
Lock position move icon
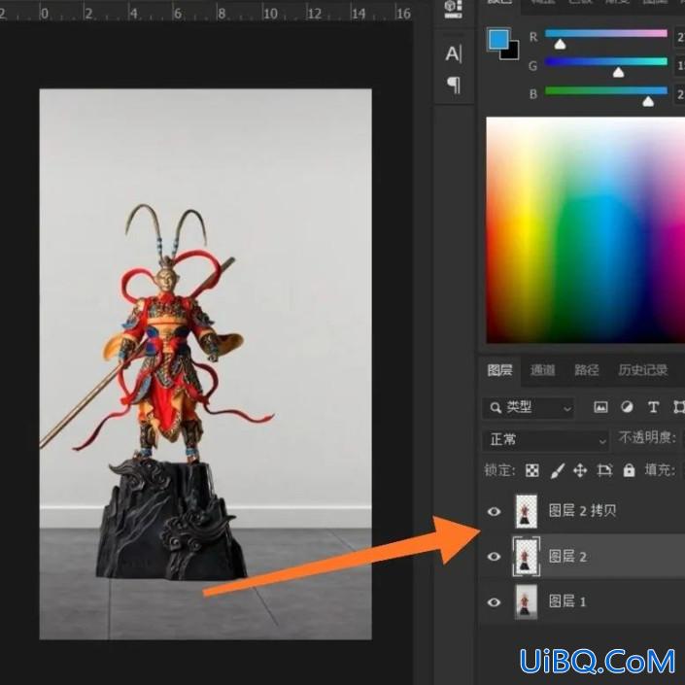[x=580, y=470]
